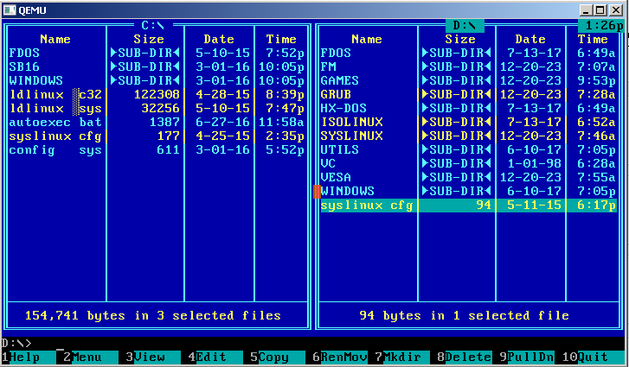Screen dimensions: 629x367
Task: Select VESA folder in D:\ panel
Action: pyautogui.click(x=336, y=177)
